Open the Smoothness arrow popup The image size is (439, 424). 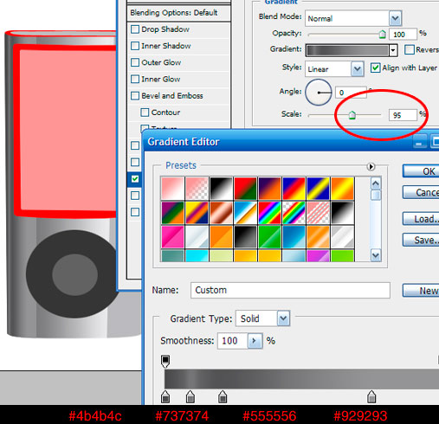(255, 341)
